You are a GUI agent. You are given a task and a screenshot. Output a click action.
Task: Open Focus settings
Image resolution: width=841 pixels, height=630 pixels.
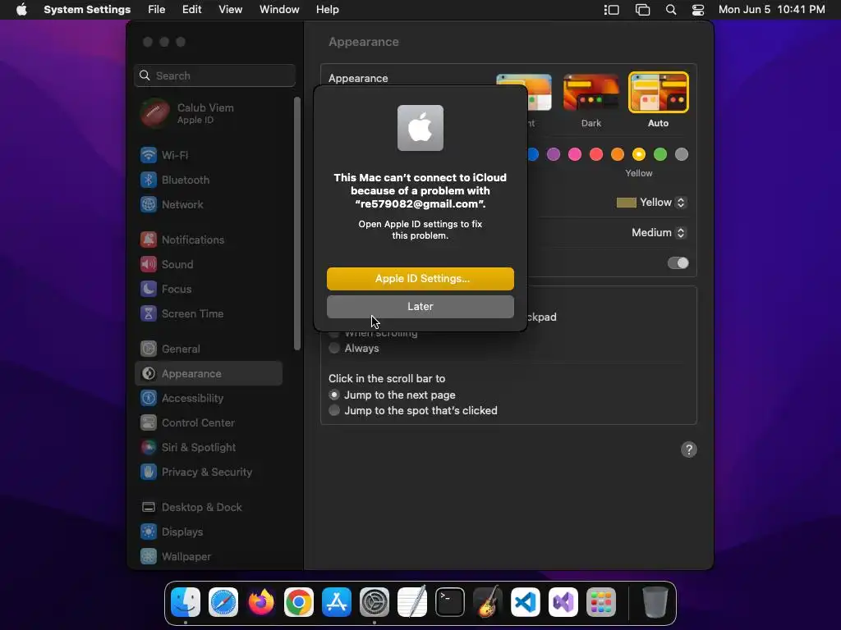[x=209, y=290]
